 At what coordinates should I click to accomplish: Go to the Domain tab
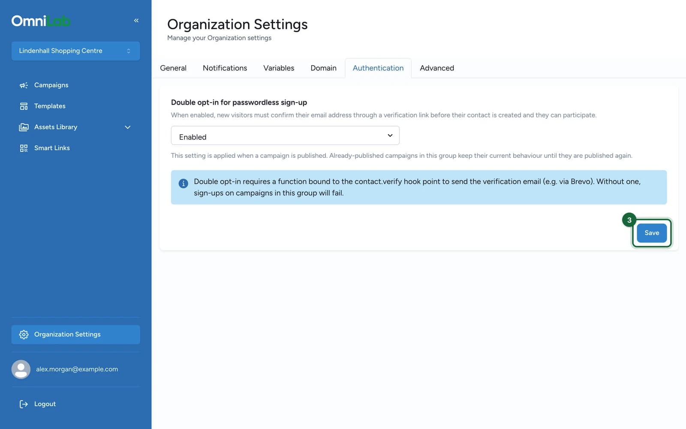323,68
